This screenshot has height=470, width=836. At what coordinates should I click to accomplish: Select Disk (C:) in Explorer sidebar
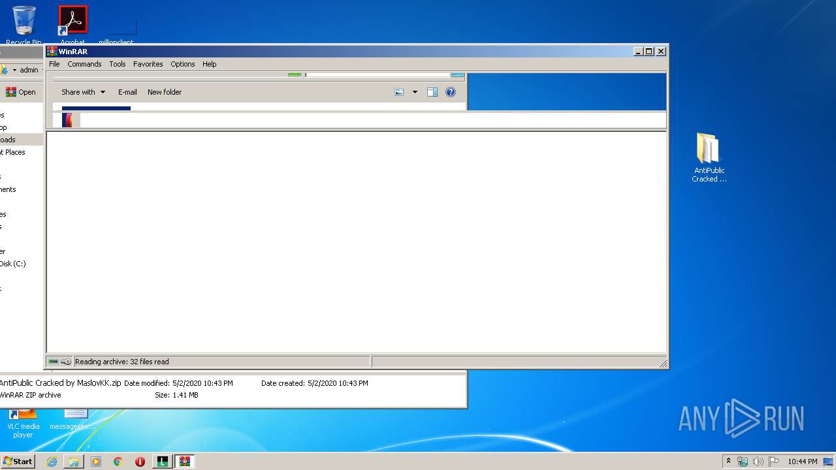click(13, 264)
